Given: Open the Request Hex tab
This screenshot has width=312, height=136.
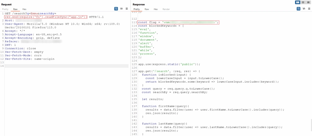Looking at the screenshot, I should click(x=24, y=9).
